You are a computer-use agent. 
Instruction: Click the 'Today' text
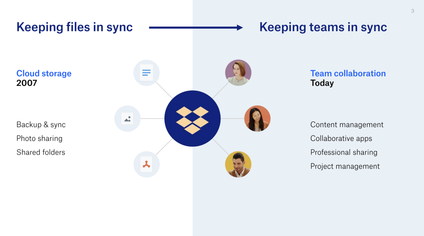(322, 83)
